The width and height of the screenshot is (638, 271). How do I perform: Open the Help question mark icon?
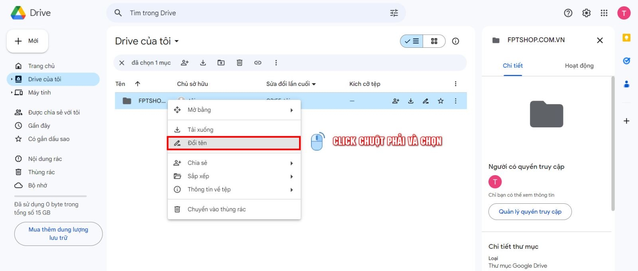568,13
